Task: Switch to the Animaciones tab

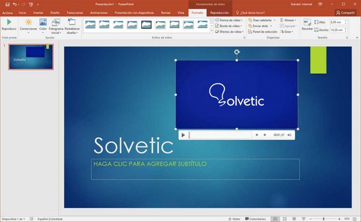Action: point(99,13)
